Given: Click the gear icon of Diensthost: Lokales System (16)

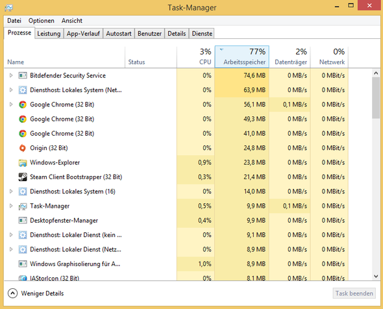Looking at the screenshot, I should (x=23, y=192).
